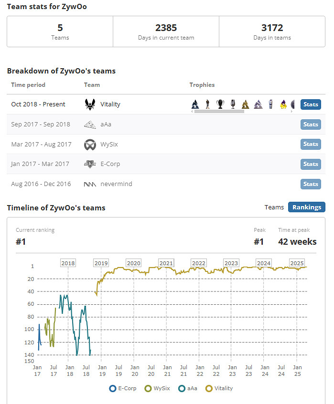
Task: Click the E-Corp team logo
Action: [90, 164]
